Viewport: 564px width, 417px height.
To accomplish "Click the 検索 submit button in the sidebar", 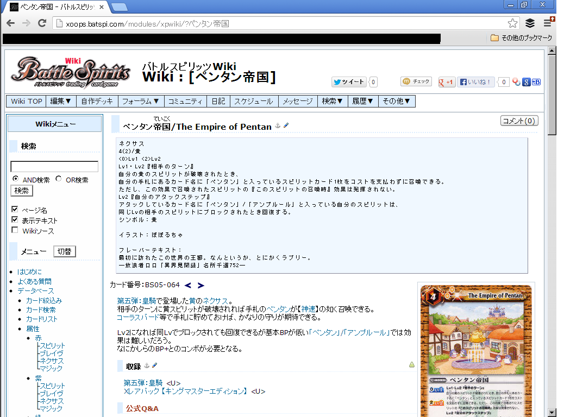I will (22, 191).
